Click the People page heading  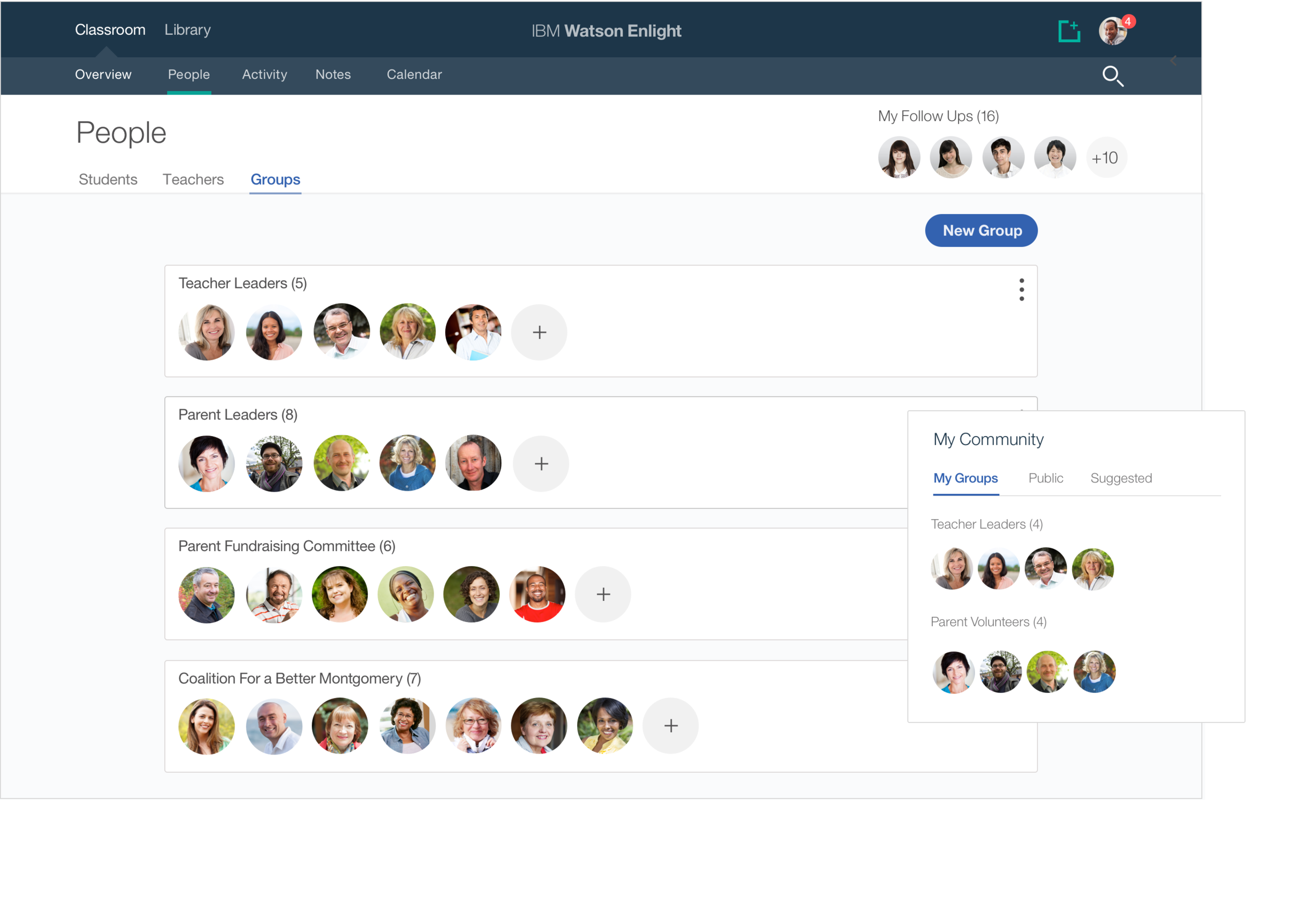pyautogui.click(x=121, y=133)
